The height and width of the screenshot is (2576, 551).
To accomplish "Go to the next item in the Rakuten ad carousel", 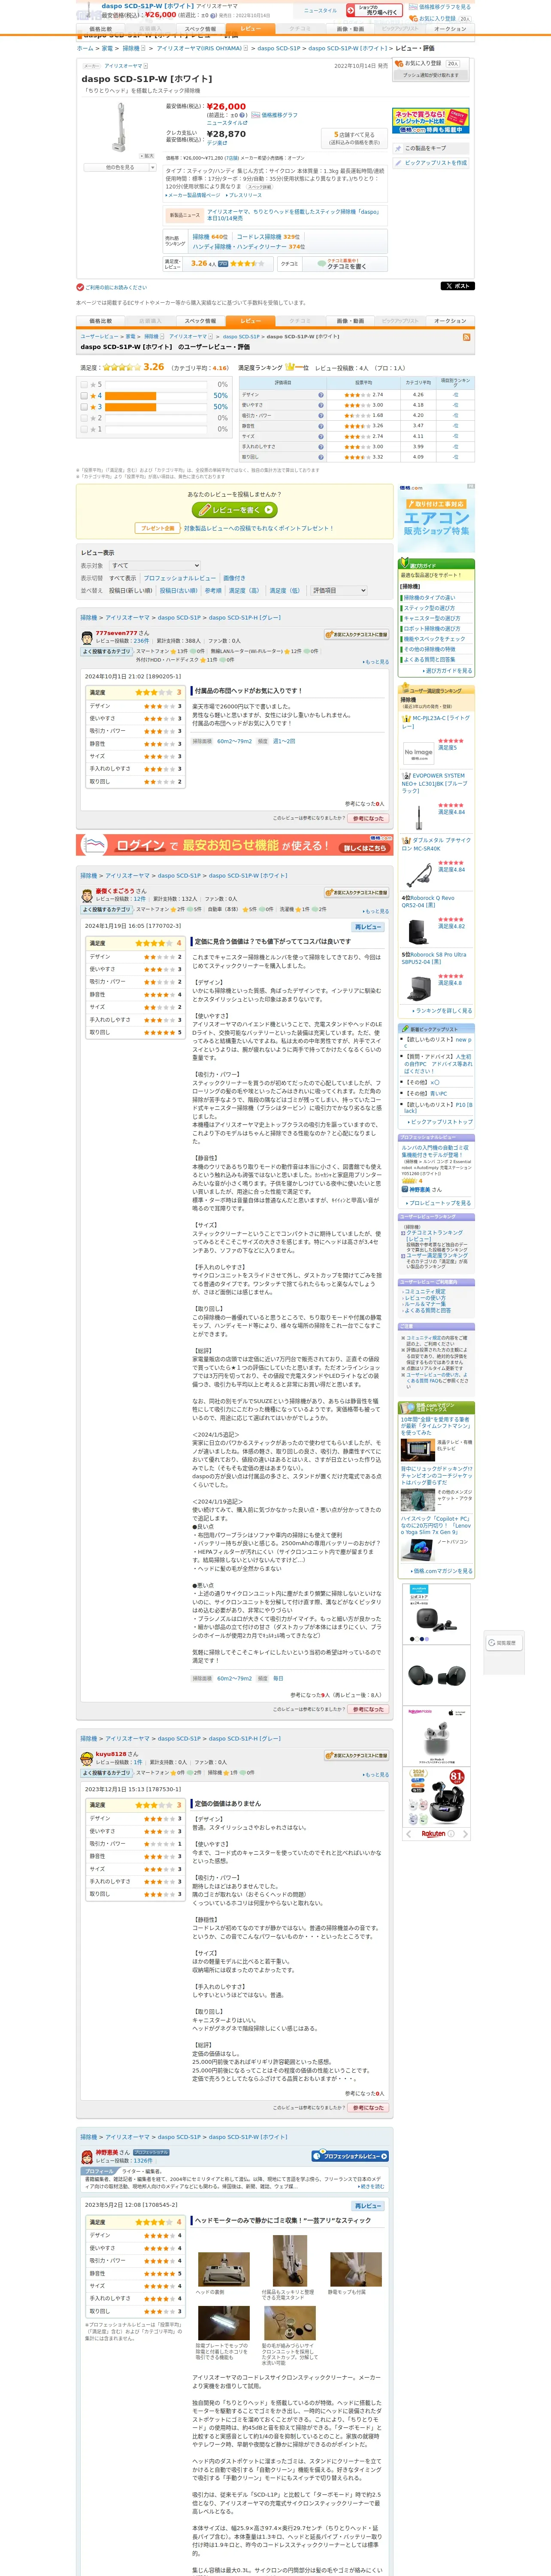I will (465, 1835).
